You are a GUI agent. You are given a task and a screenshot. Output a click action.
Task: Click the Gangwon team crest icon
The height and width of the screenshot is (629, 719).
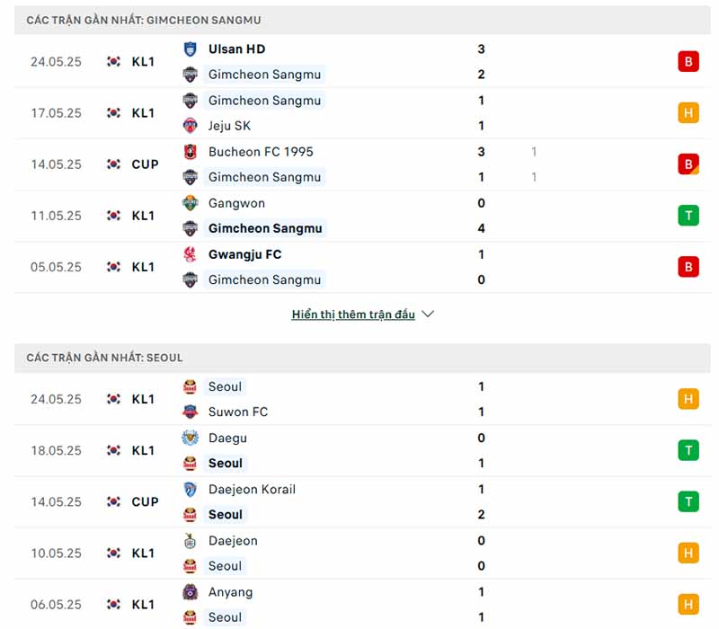[x=190, y=203]
